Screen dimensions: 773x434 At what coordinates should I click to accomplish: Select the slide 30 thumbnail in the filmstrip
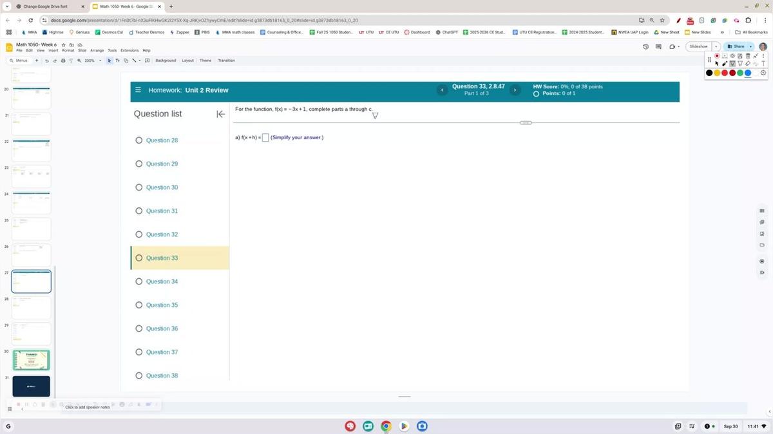pyautogui.click(x=30, y=360)
